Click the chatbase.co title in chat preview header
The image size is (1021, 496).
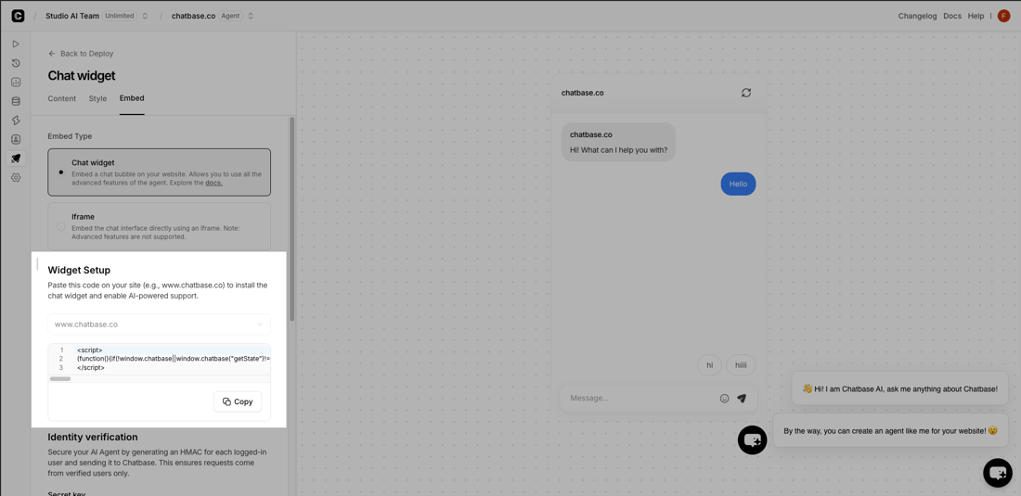pos(582,93)
